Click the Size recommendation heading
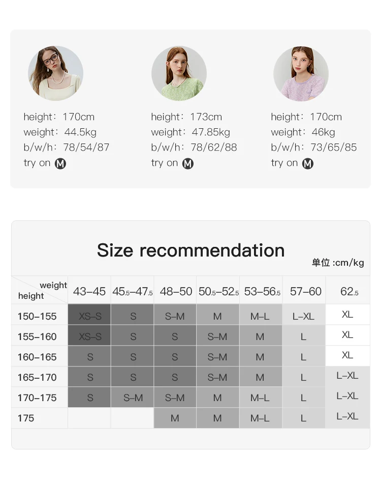 coord(190,250)
